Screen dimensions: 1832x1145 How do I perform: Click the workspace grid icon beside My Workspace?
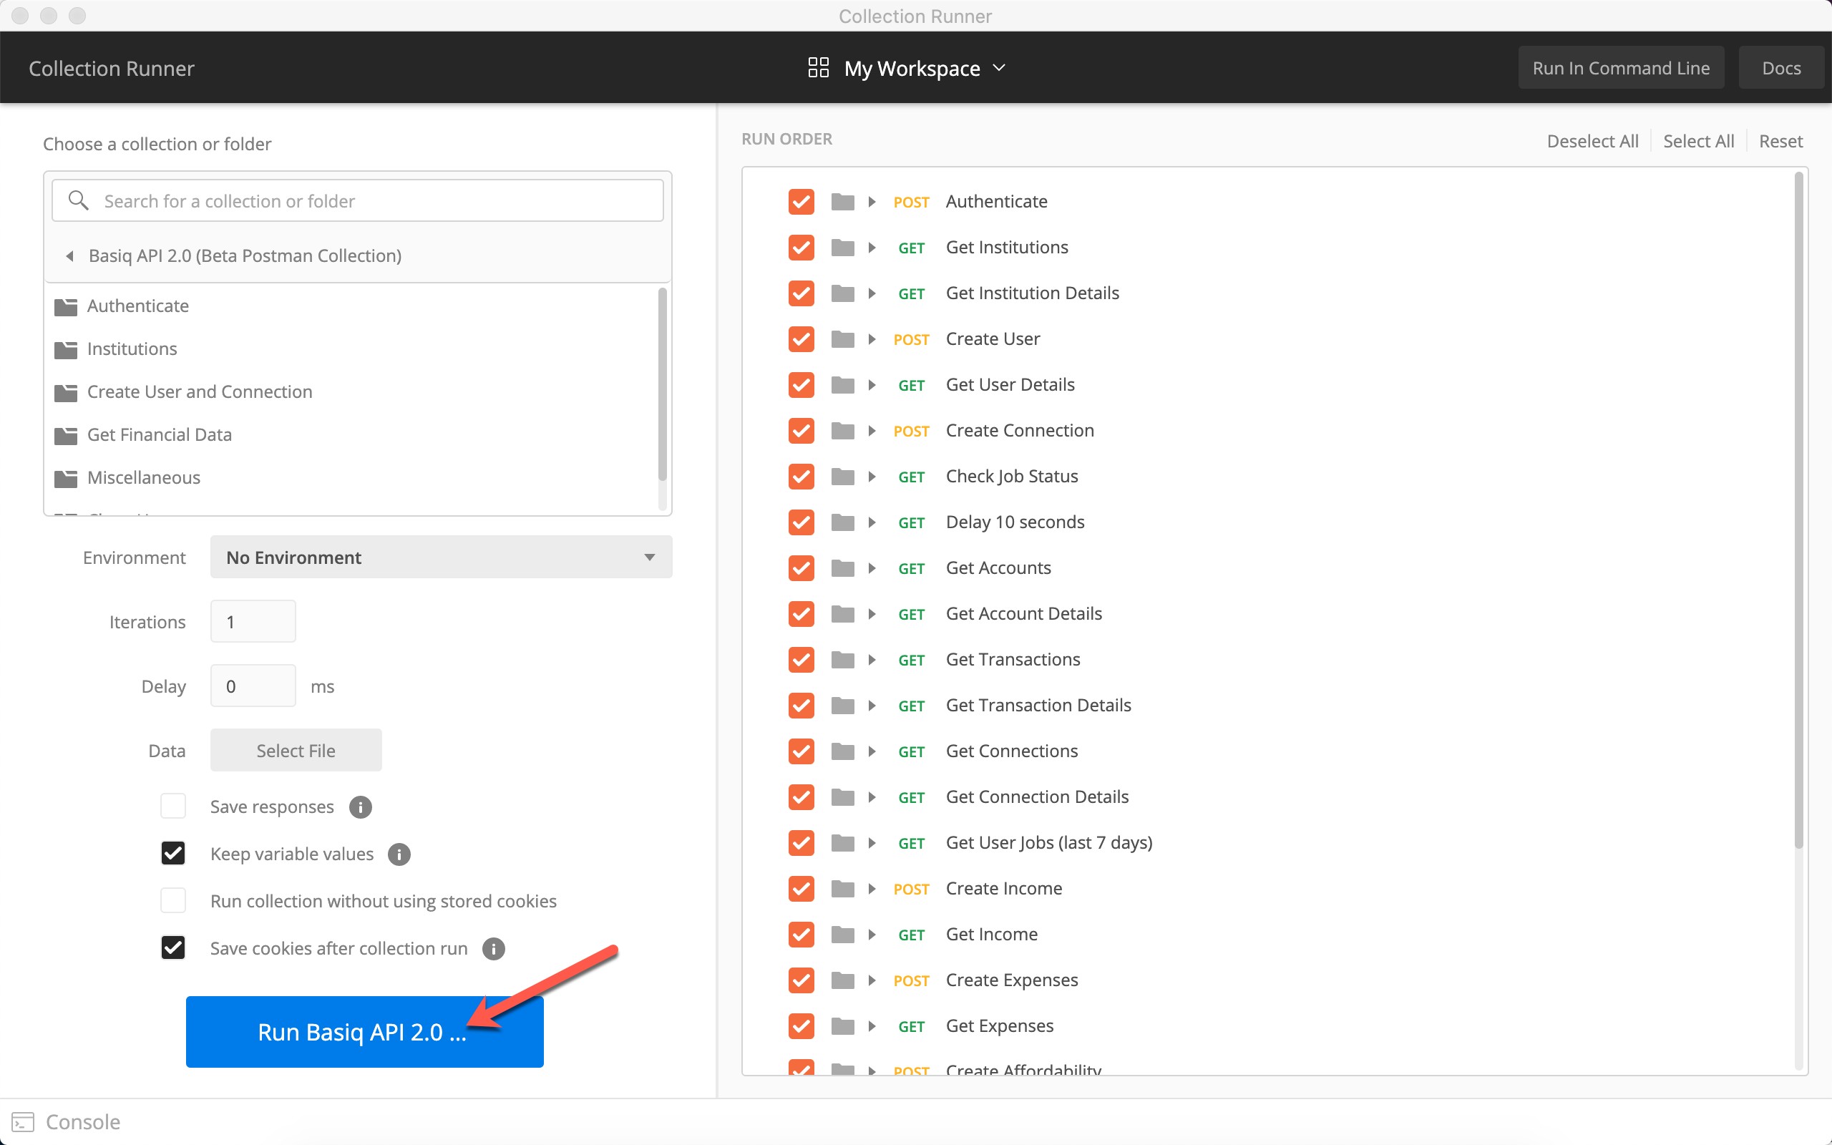click(x=819, y=68)
